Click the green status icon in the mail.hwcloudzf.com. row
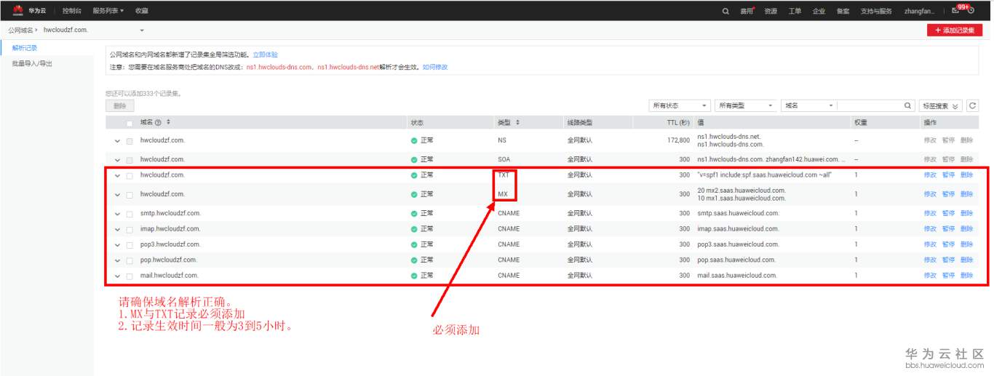The height and width of the screenshot is (376, 994). click(414, 276)
